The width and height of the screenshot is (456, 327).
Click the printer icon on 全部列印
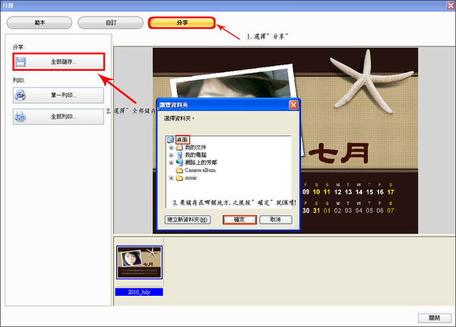click(21, 116)
